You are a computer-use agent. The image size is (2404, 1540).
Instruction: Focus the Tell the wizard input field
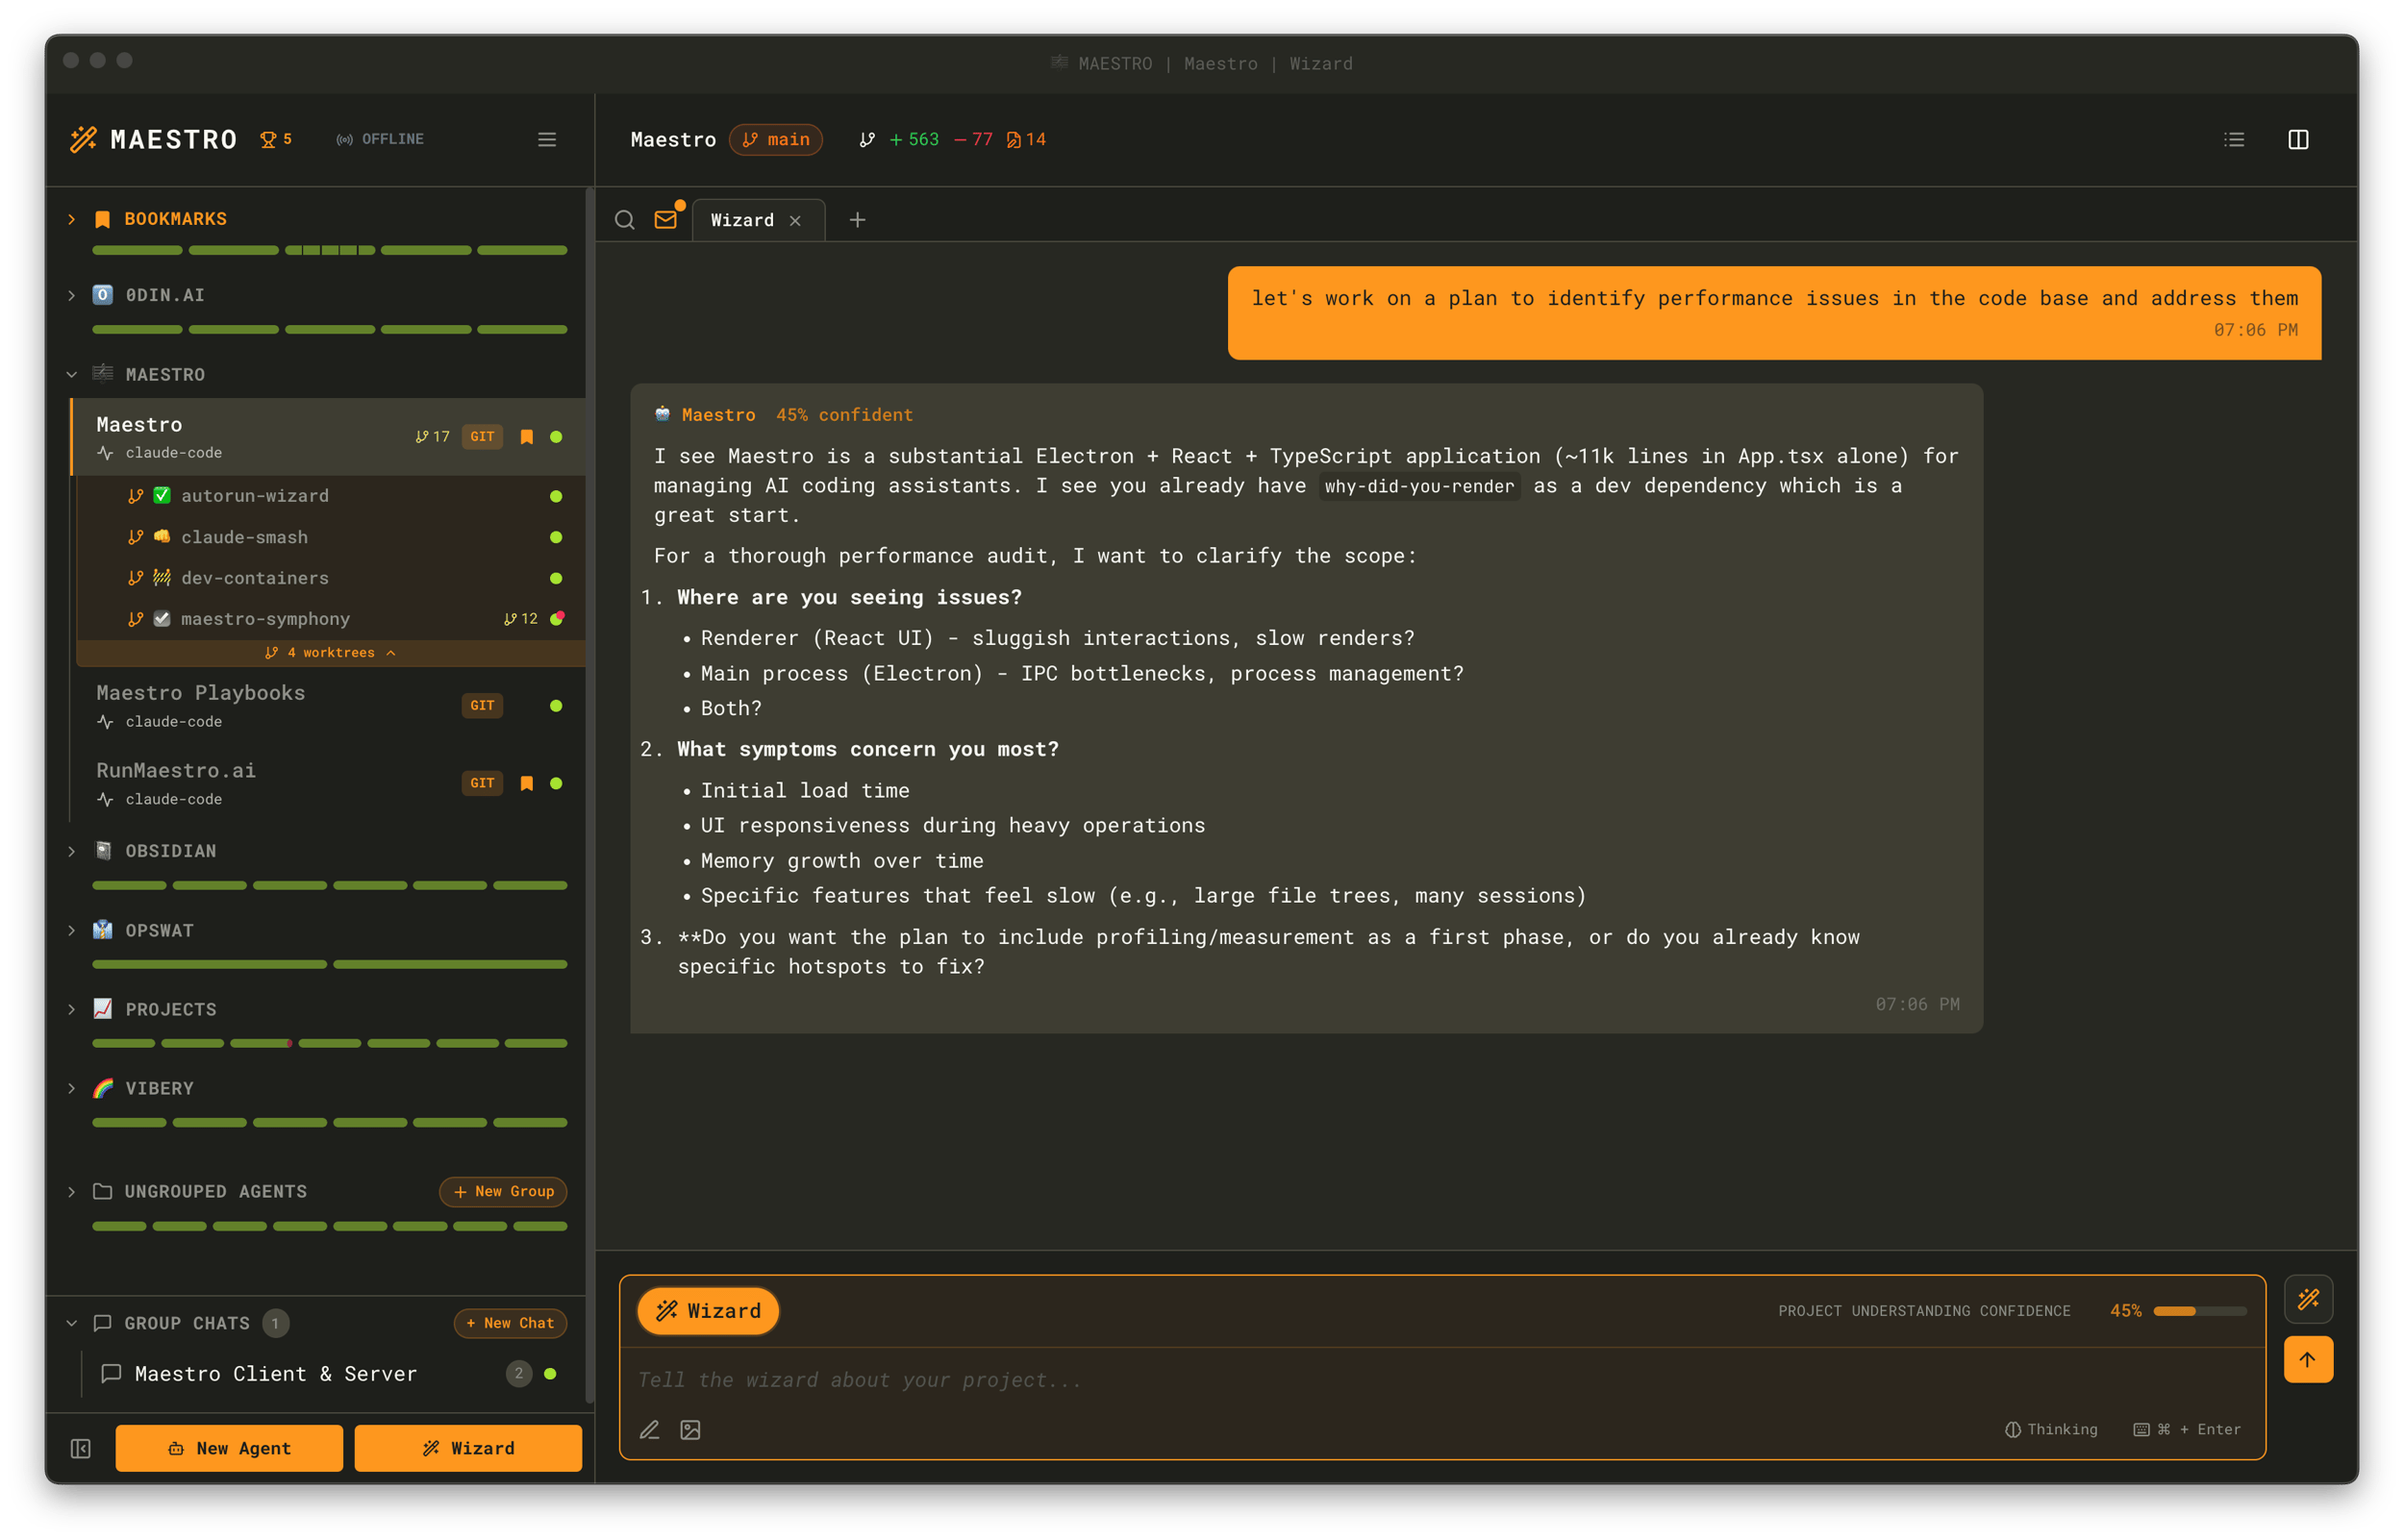[1440, 1380]
